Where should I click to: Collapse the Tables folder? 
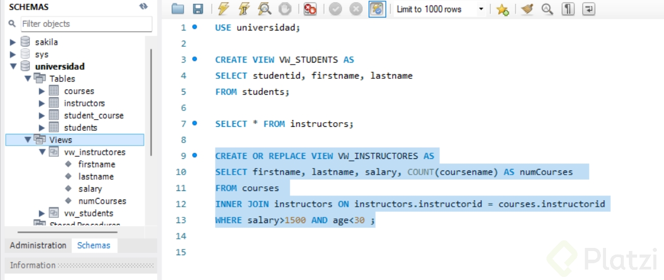click(x=28, y=79)
